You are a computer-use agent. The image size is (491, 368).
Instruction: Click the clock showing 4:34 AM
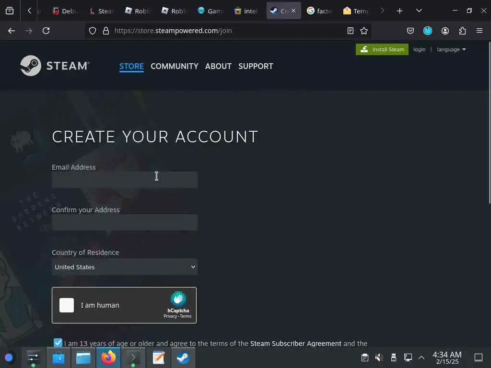pos(447,357)
